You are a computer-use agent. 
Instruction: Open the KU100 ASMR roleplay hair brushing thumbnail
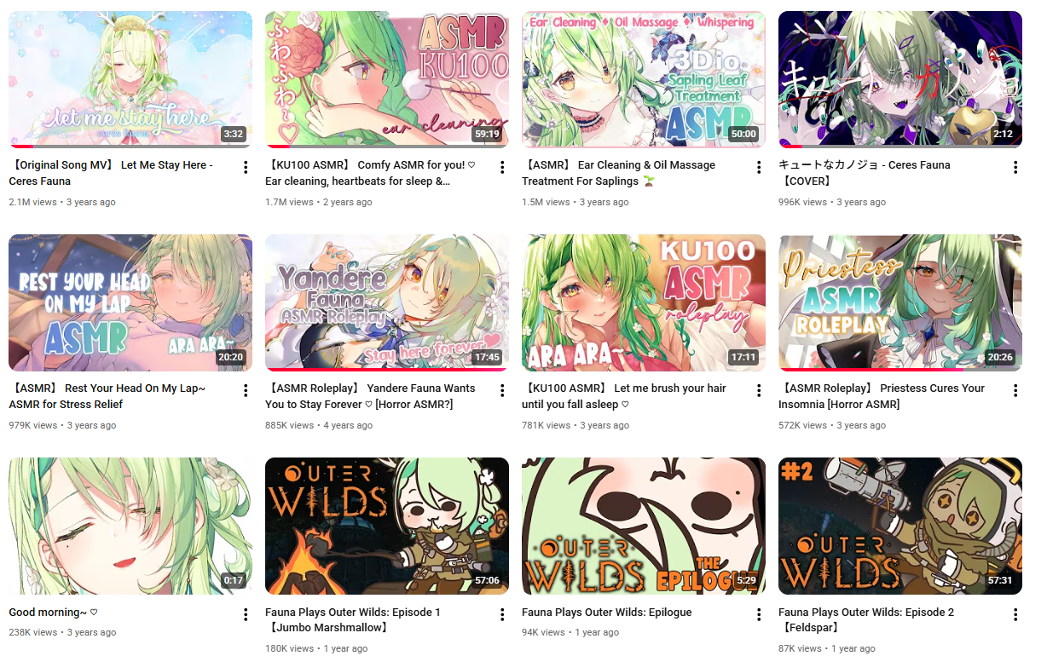pos(644,302)
